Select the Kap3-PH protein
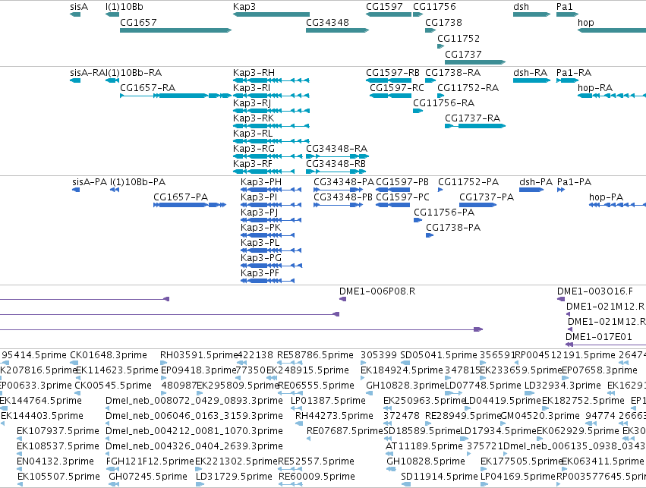Image resolution: width=646 pixels, height=488 pixels. tap(271, 190)
